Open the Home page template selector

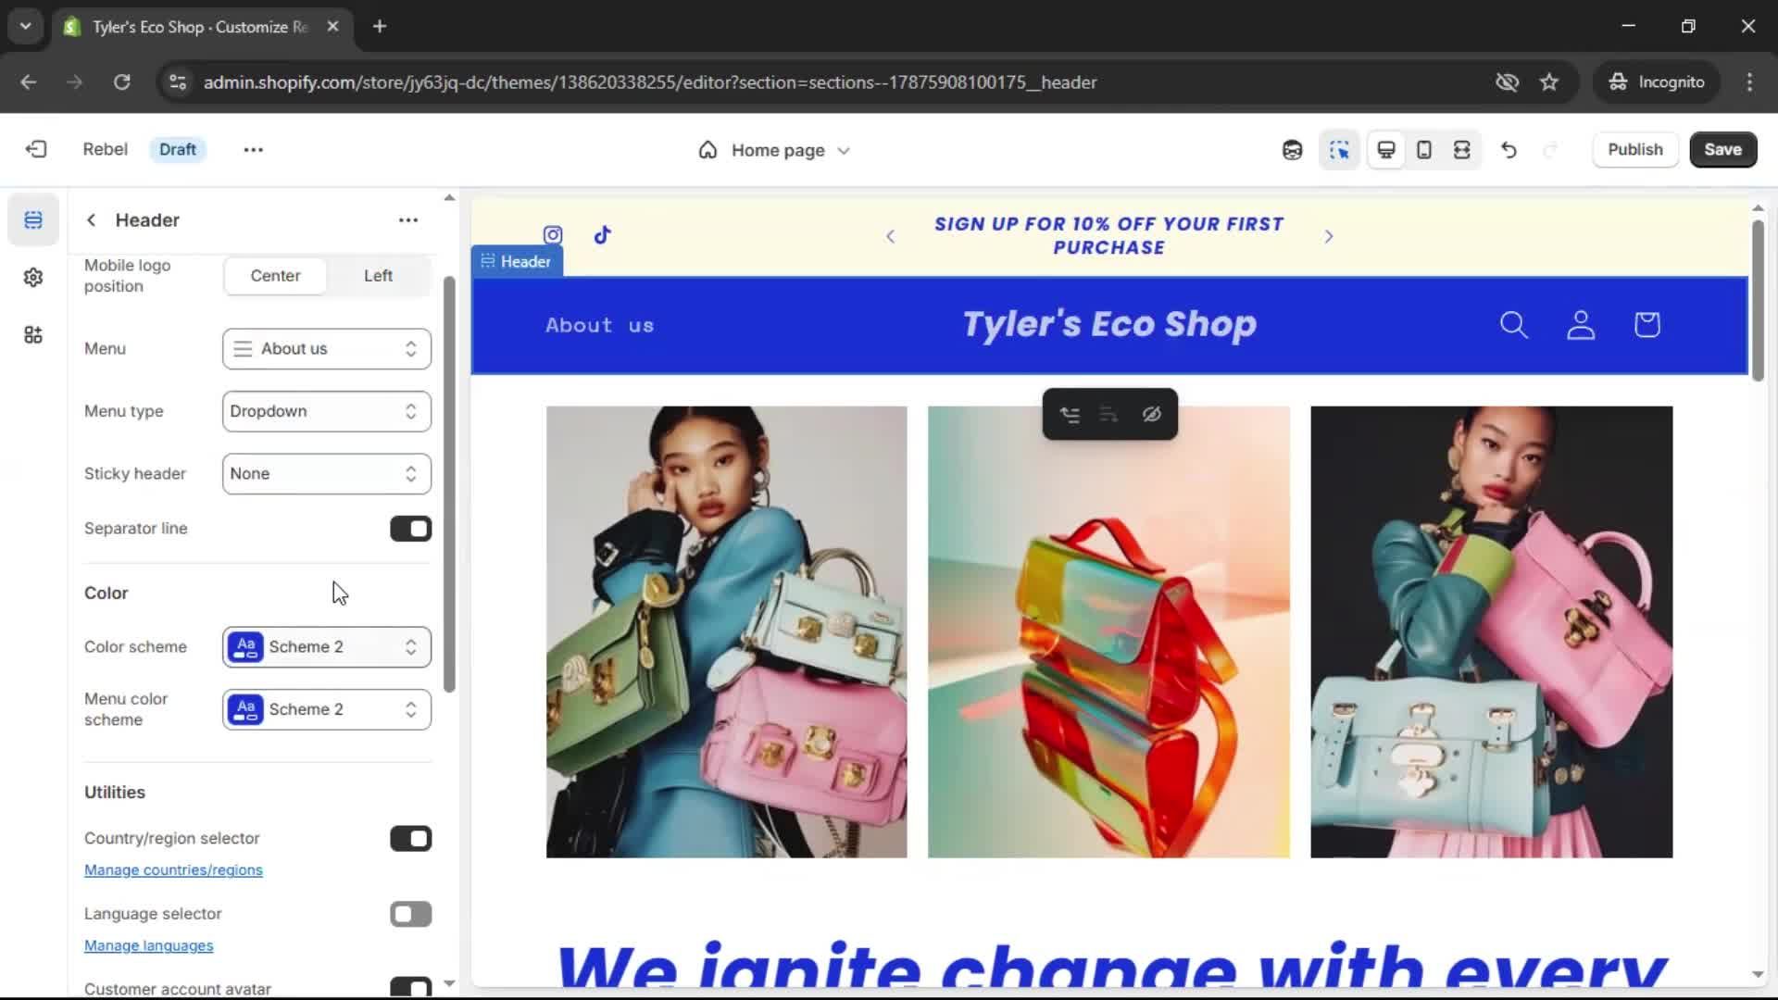(774, 150)
